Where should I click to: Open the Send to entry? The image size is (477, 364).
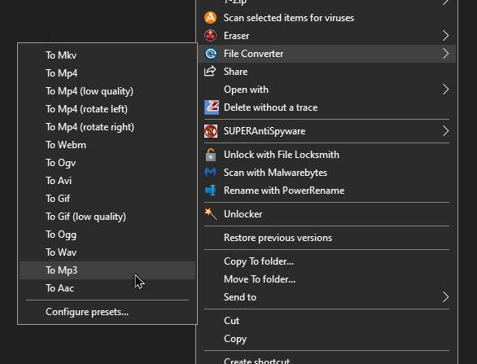pyautogui.click(x=327, y=297)
